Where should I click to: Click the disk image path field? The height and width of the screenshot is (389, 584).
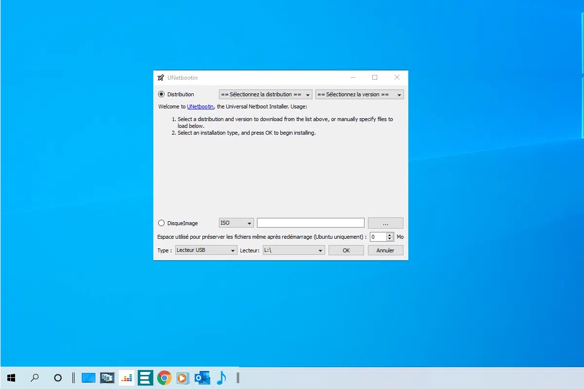(x=310, y=223)
